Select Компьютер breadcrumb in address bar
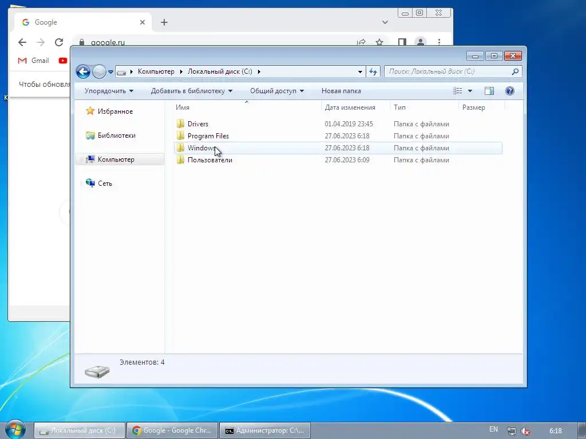The image size is (586, 439). [x=156, y=71]
